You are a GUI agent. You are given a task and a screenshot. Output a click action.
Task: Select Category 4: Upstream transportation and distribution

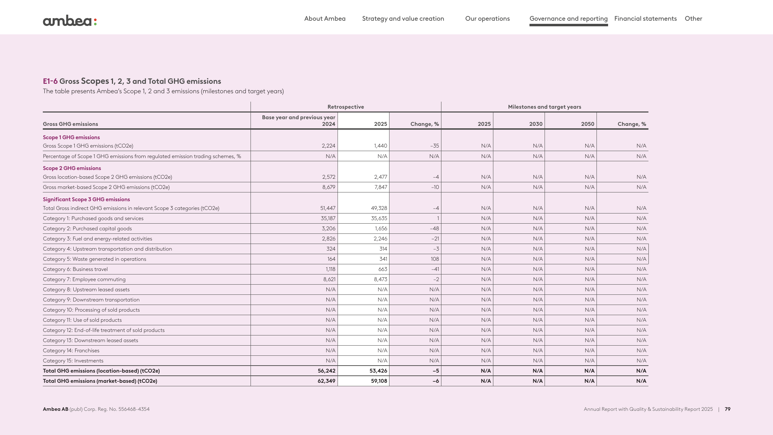(107, 249)
